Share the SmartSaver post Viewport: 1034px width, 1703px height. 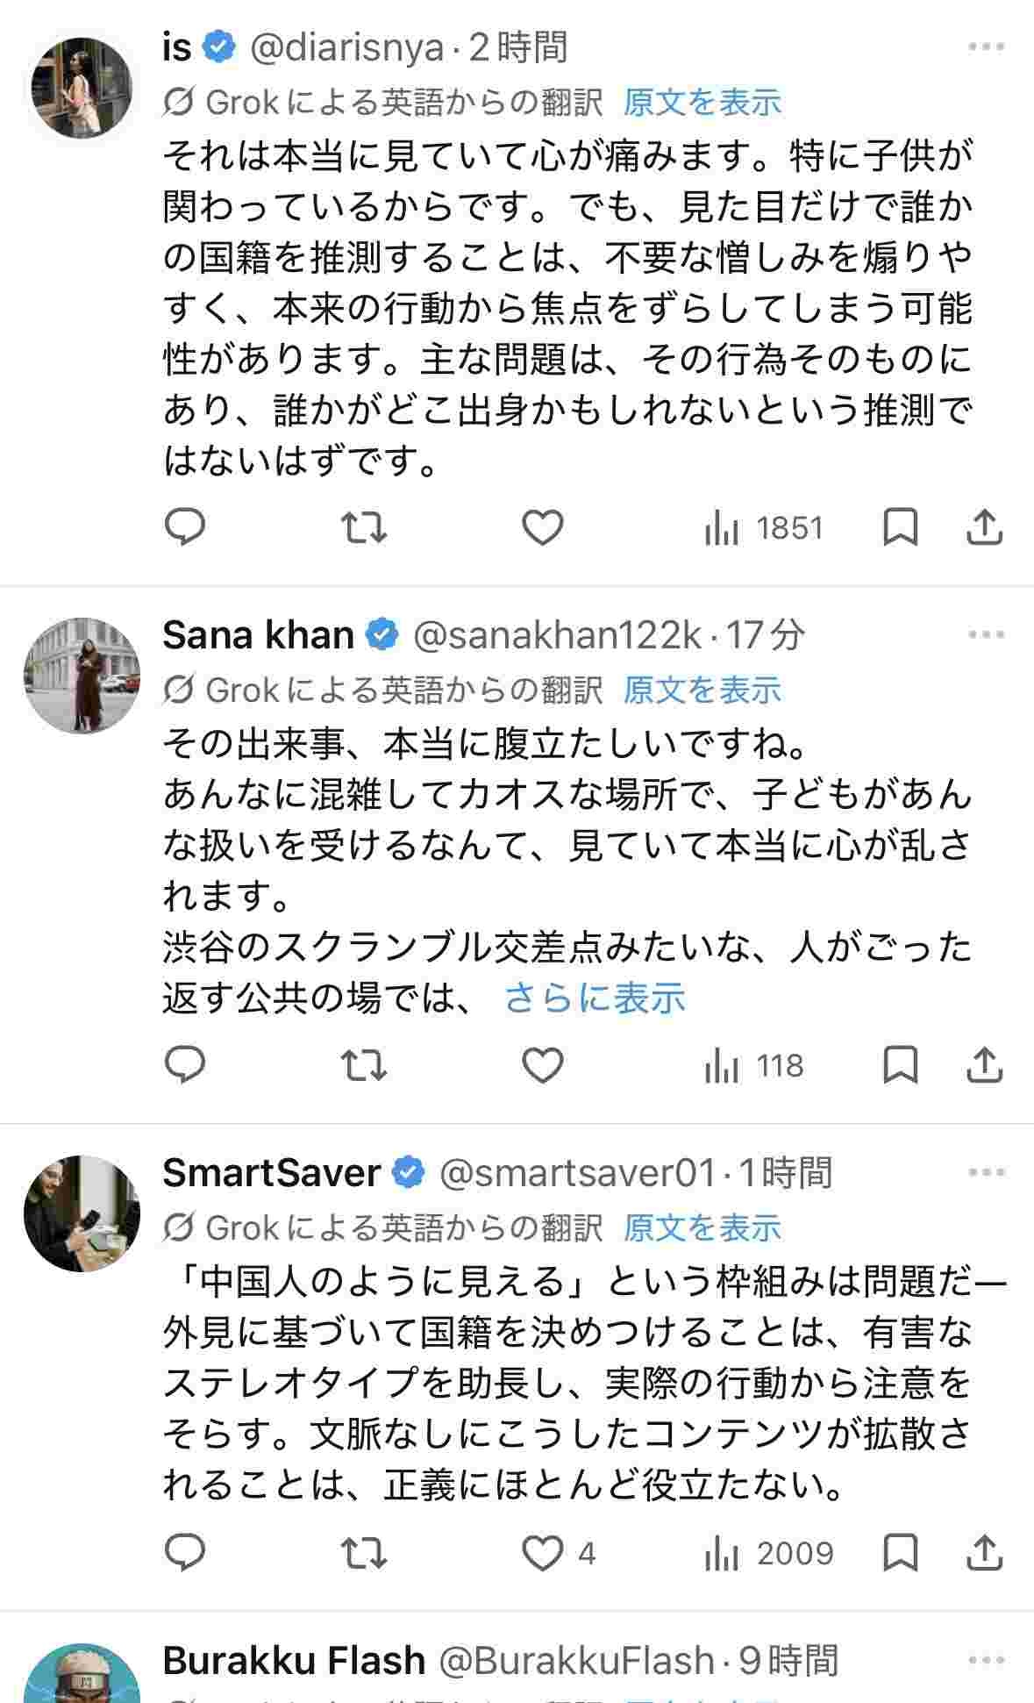pos(984,1553)
